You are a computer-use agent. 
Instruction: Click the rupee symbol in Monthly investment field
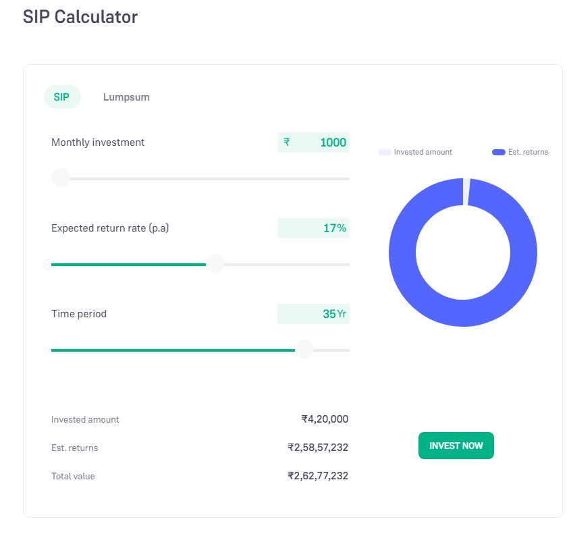pyautogui.click(x=287, y=142)
